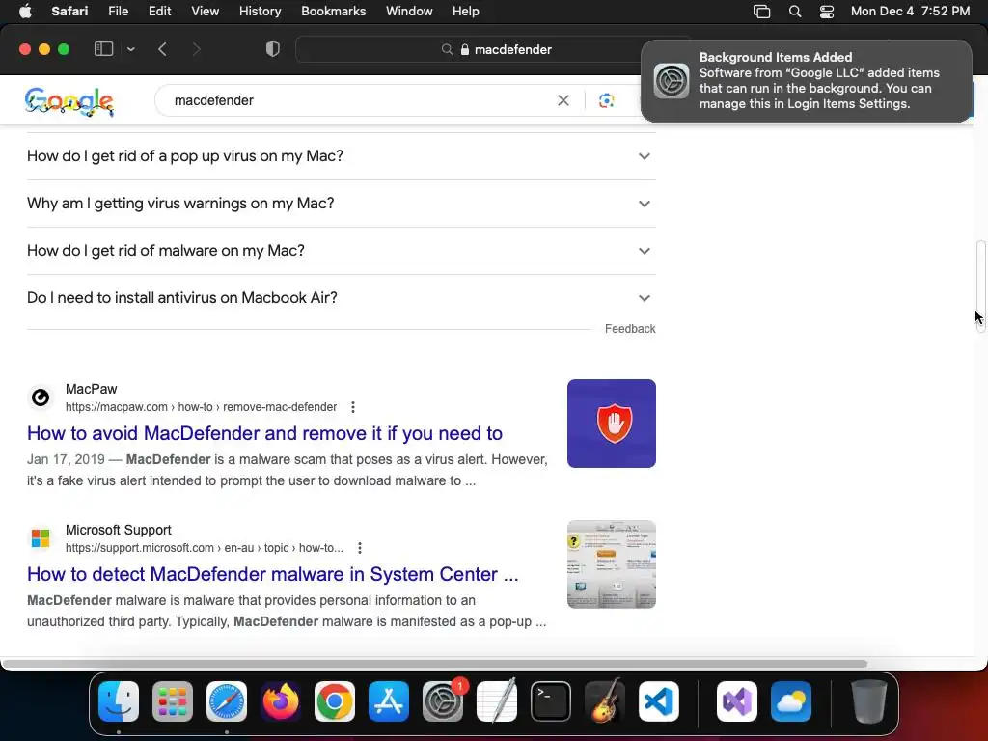988x741 pixels.
Task: Switch to Safari in the Dock
Action: tap(227, 701)
